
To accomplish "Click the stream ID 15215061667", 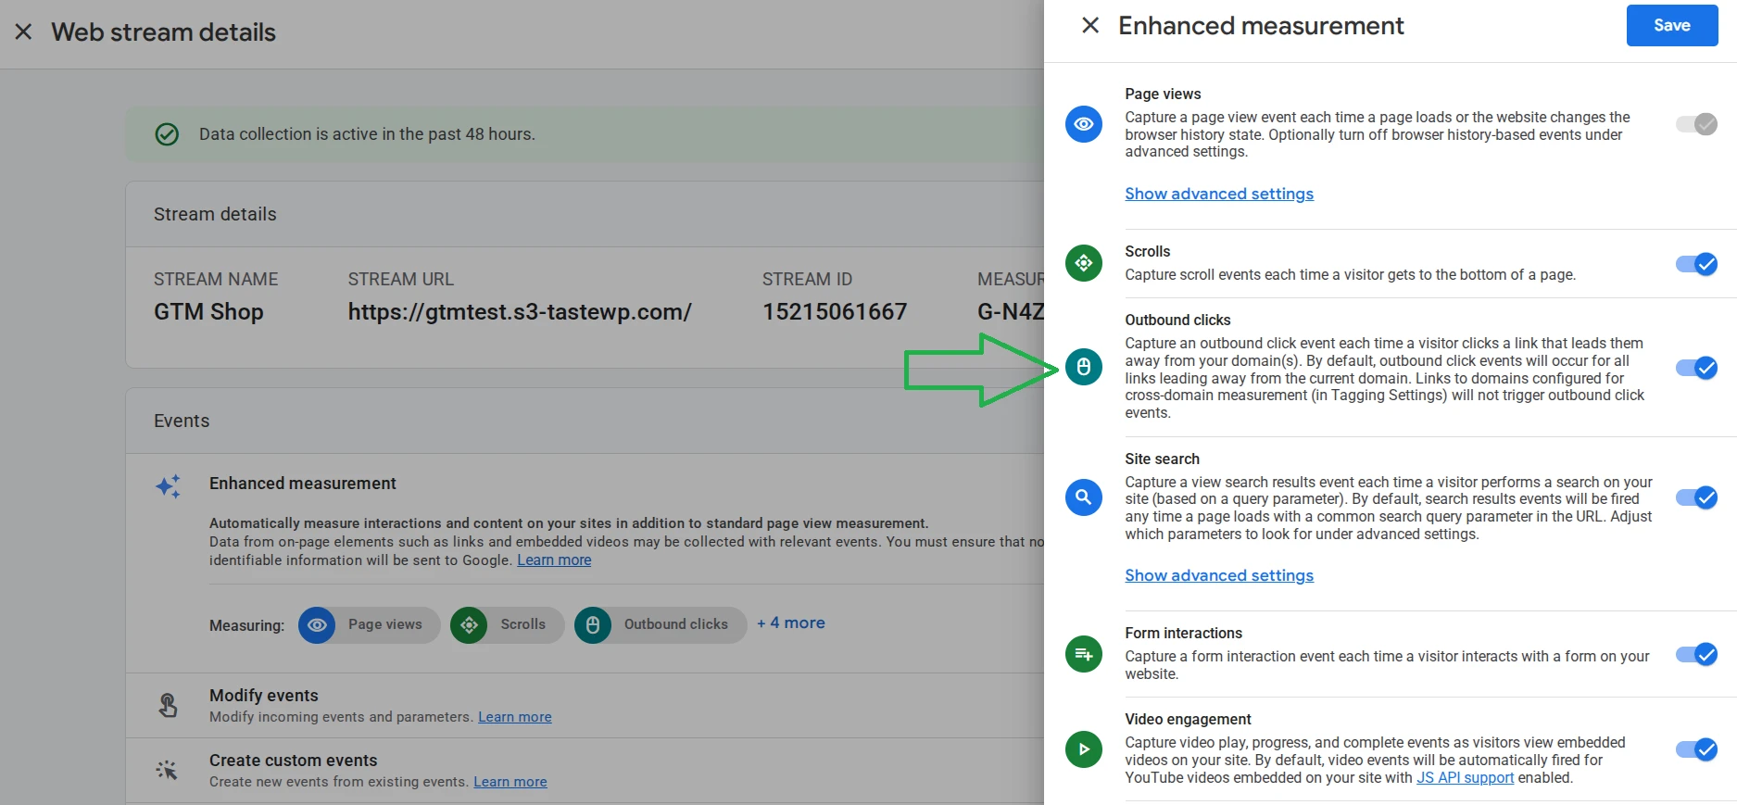I will tap(835, 312).
